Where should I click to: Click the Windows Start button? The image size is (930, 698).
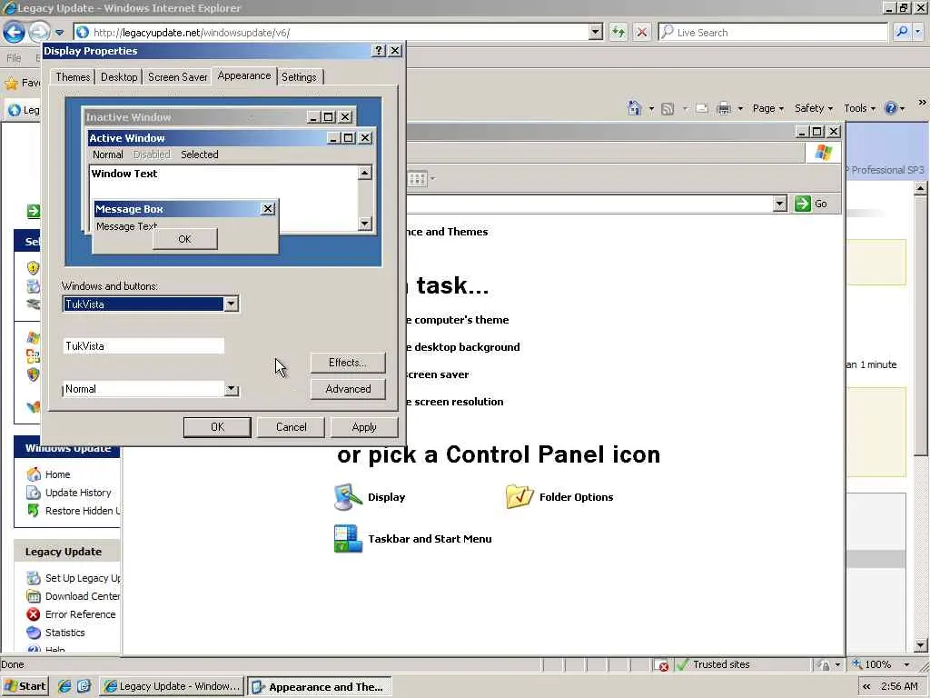25,686
